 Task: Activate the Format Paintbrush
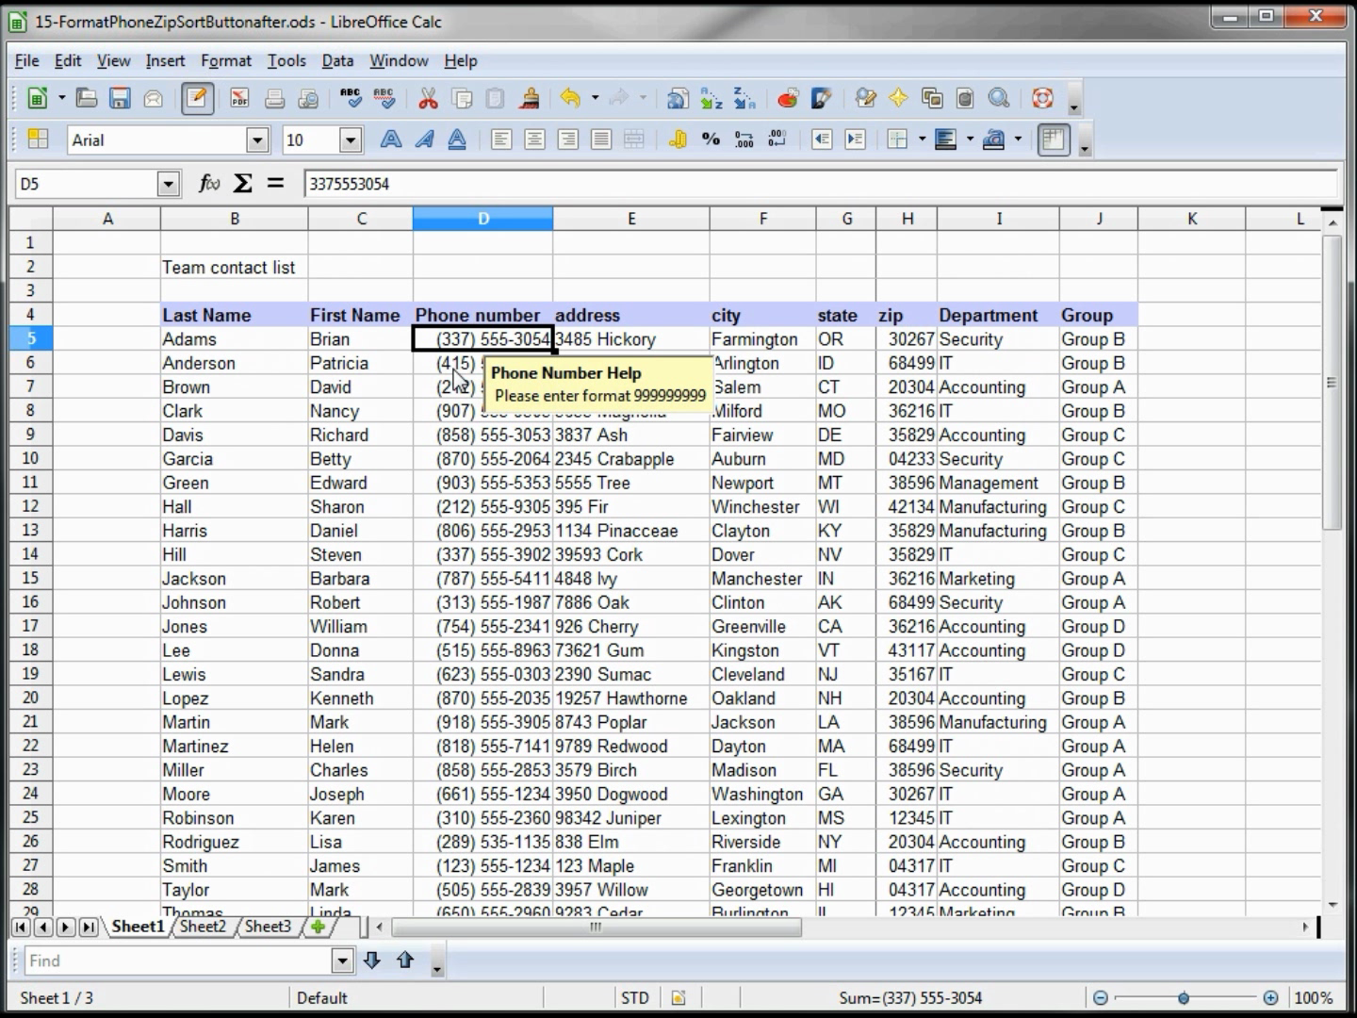(x=530, y=98)
